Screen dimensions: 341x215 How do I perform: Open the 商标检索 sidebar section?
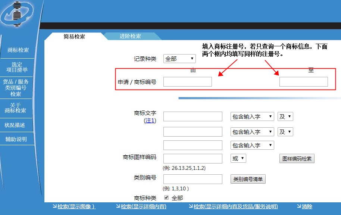coord(17,49)
